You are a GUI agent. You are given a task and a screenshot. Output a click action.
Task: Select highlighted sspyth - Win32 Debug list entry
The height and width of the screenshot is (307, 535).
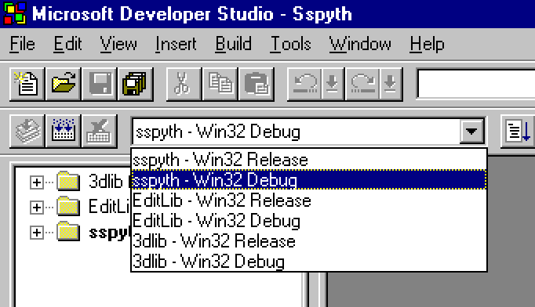pyautogui.click(x=309, y=179)
